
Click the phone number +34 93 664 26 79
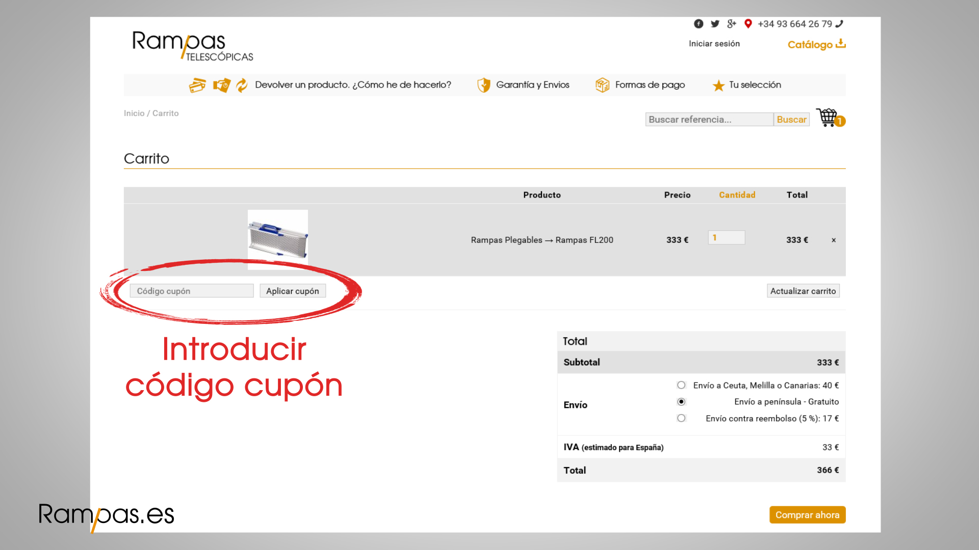[x=795, y=24]
